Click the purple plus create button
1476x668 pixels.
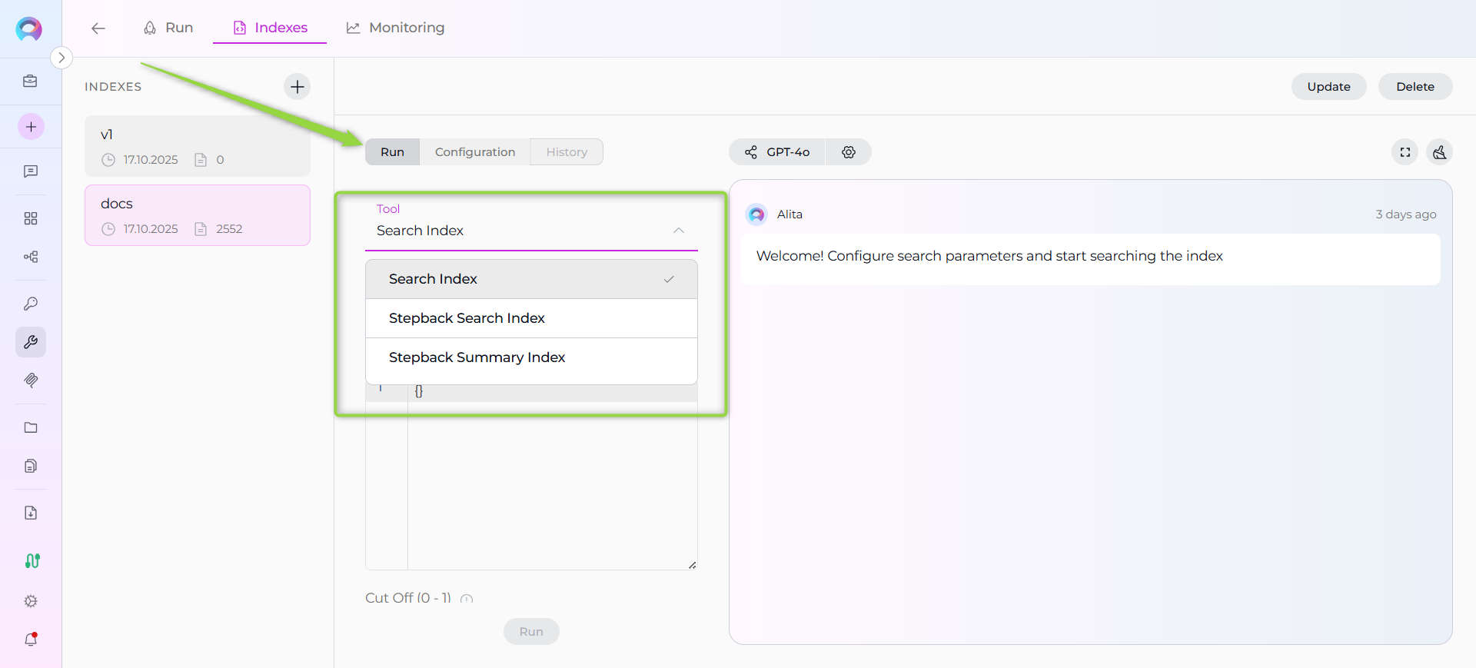(x=31, y=127)
